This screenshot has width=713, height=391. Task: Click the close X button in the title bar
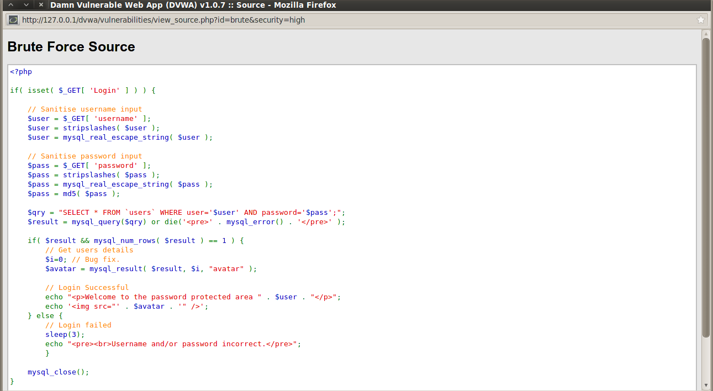click(x=41, y=5)
